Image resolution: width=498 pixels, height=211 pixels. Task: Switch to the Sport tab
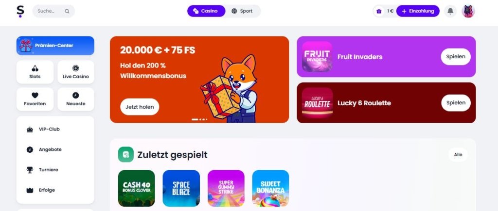pos(243,11)
